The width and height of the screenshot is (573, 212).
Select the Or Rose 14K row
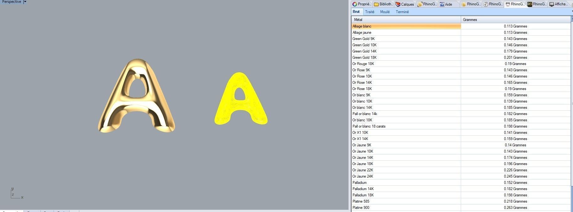461,83
